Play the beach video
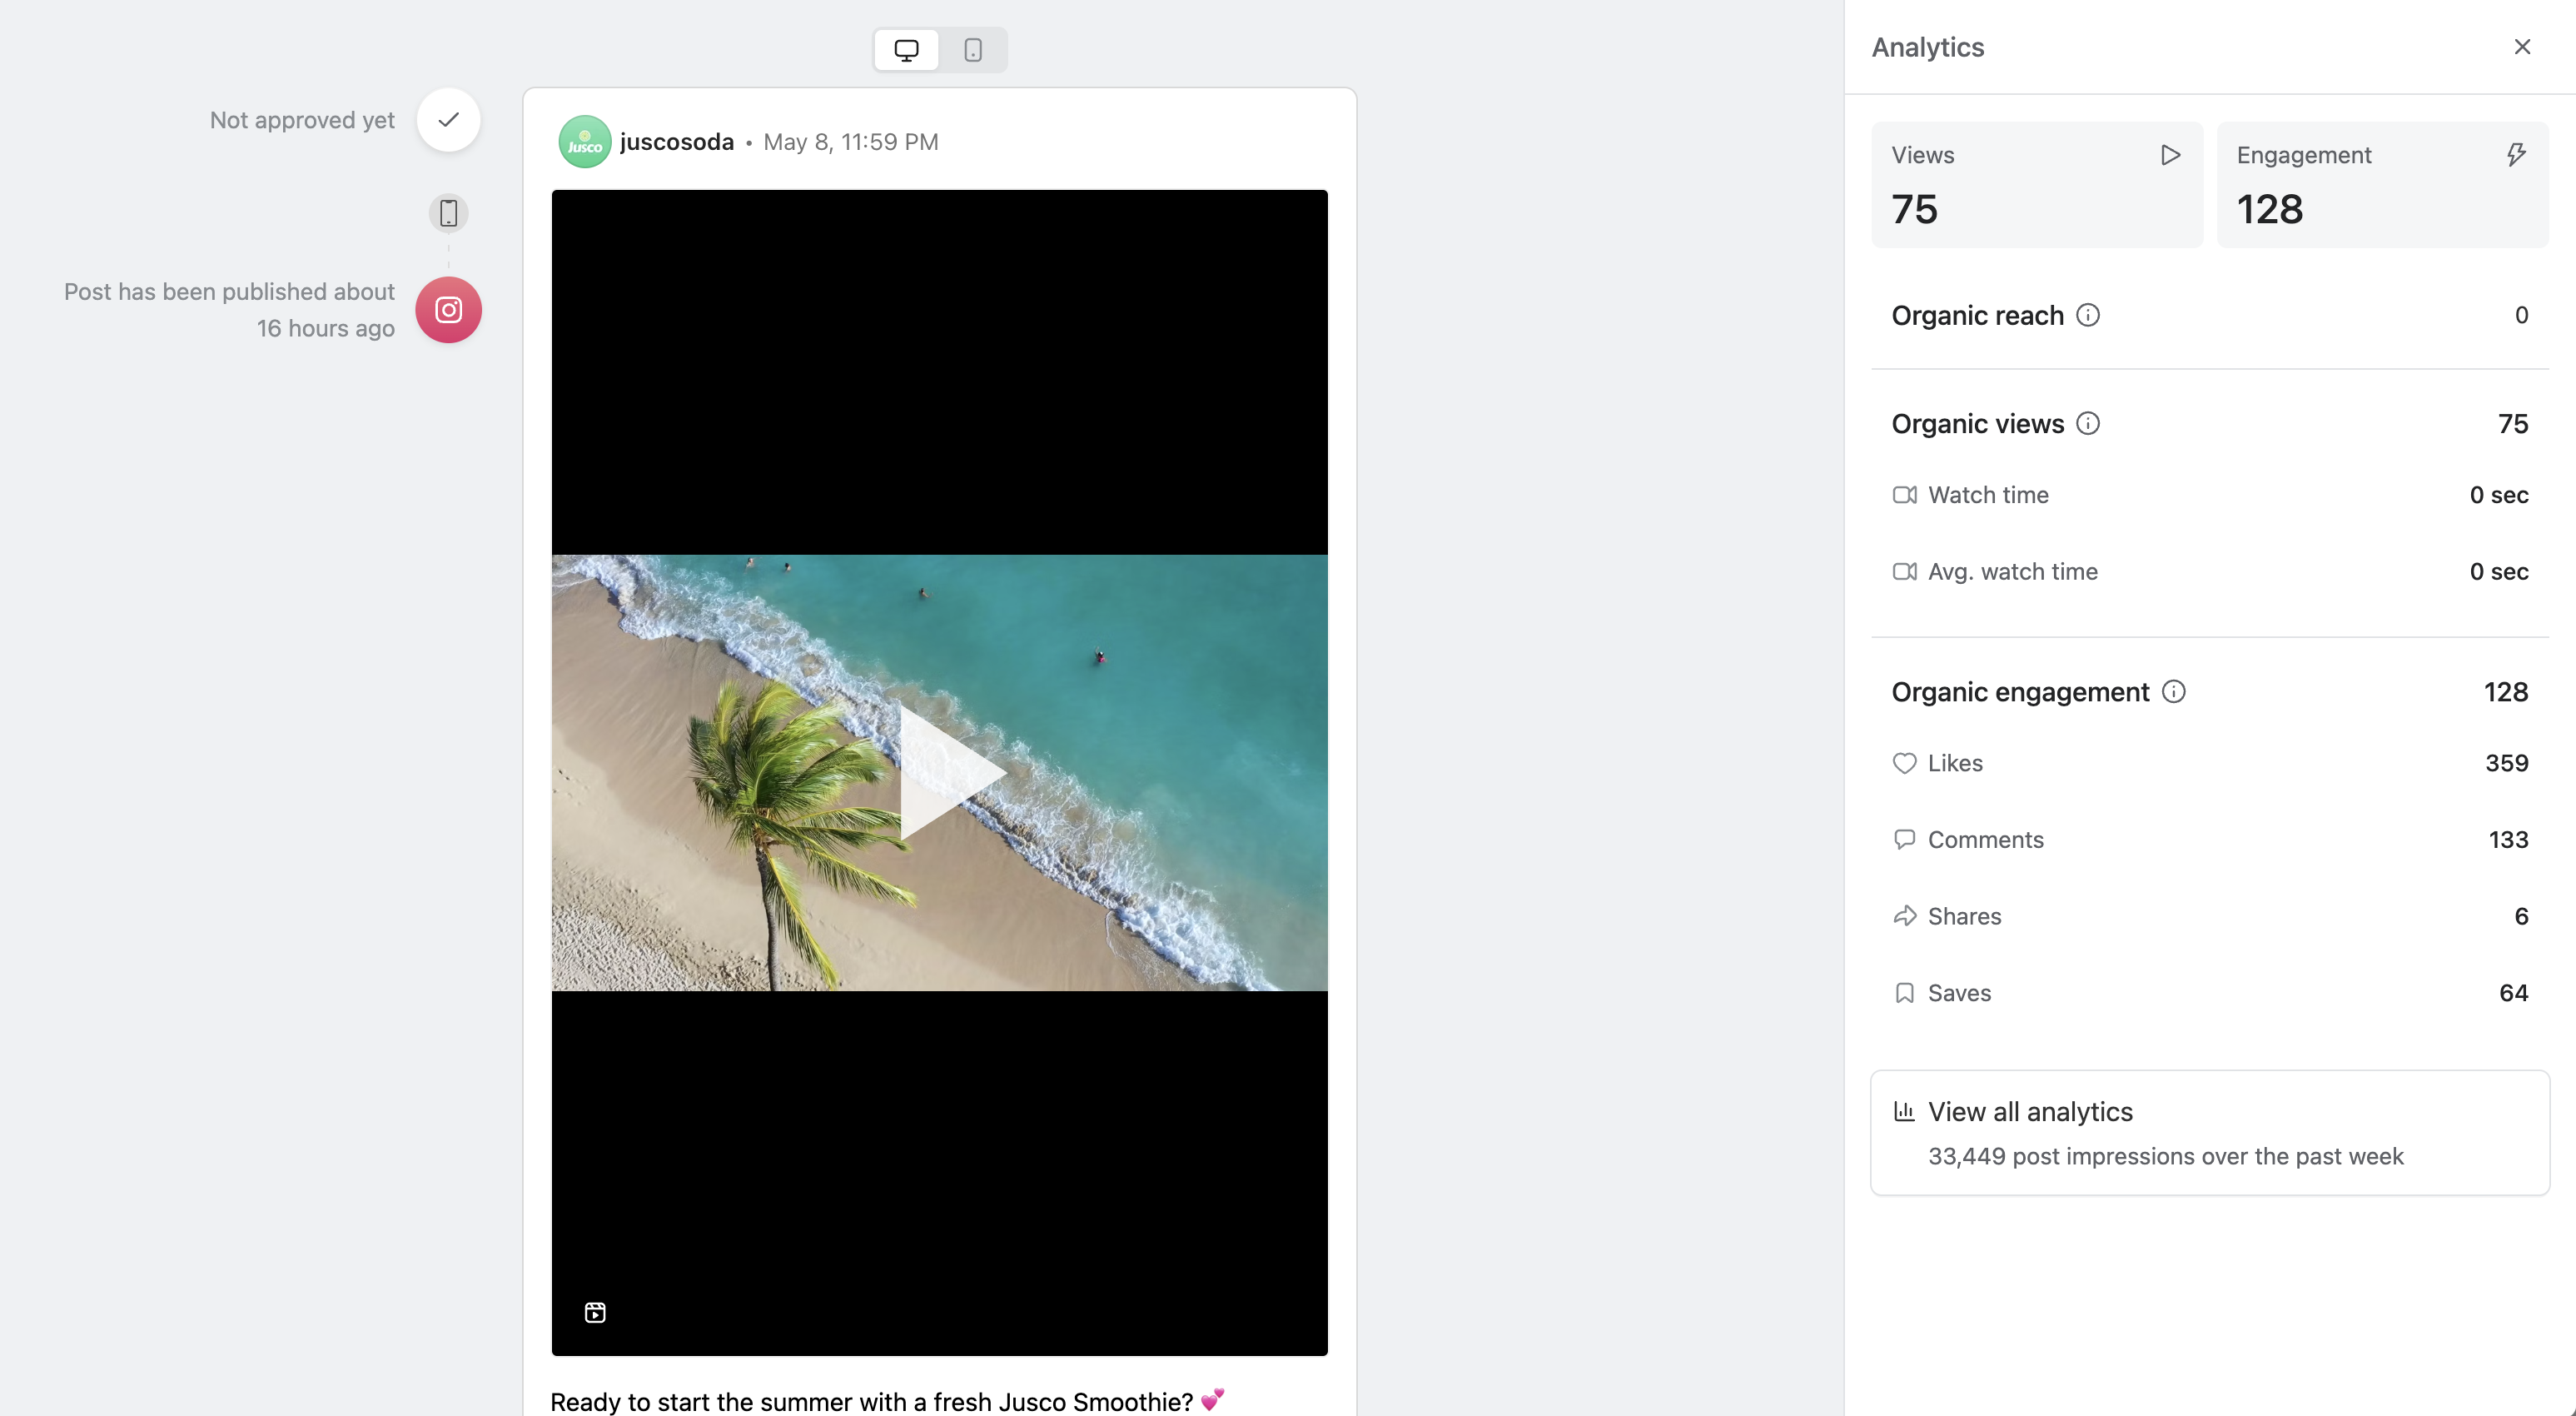Viewport: 2576px width, 1416px height. [x=945, y=772]
